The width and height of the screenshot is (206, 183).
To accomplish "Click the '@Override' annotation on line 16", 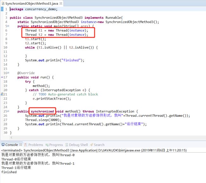I will click(x=26, y=73).
